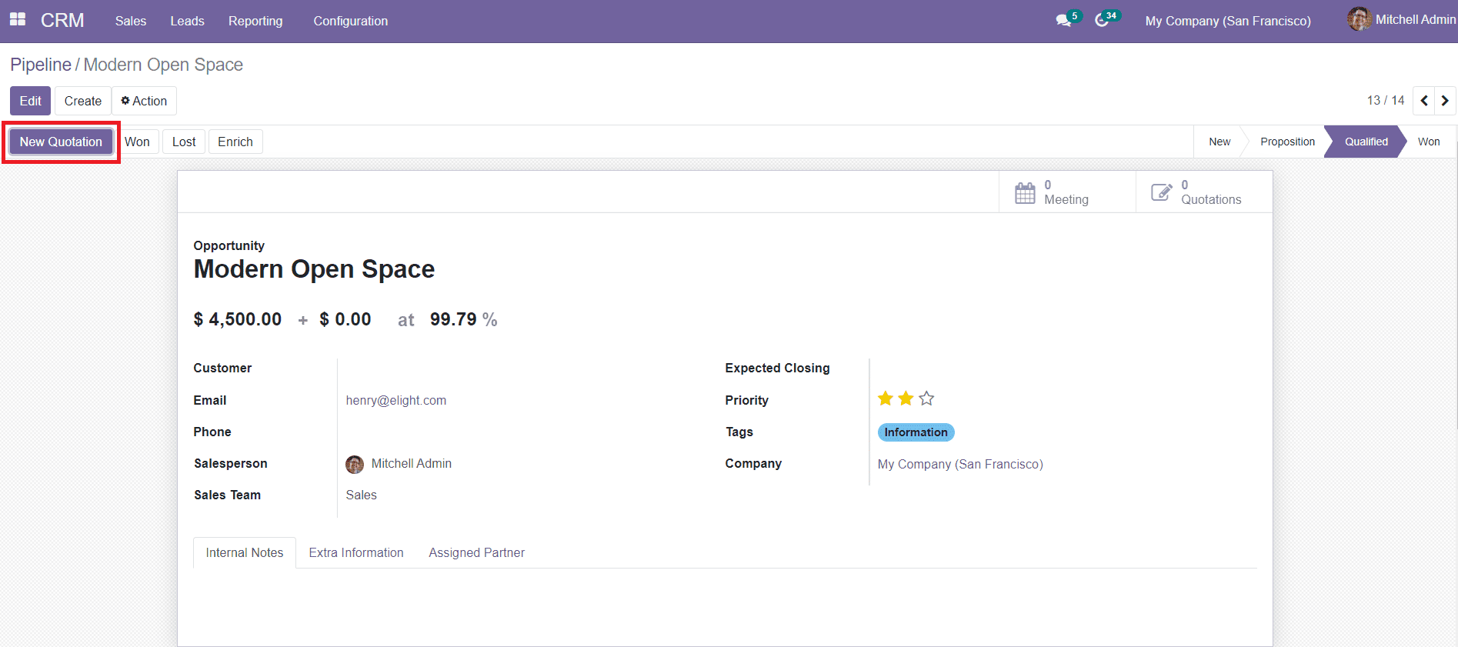Switch to Internal Notes tab
This screenshot has width=1458, height=647.
245,552
